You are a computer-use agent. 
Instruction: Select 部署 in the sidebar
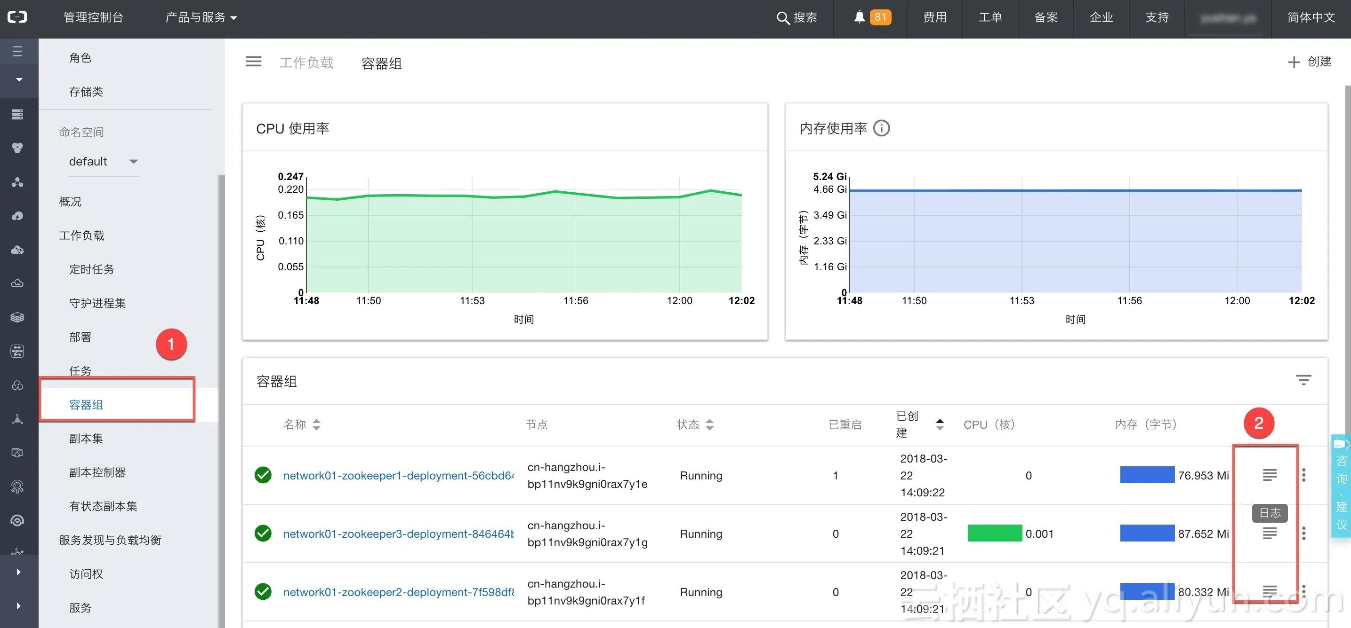pyautogui.click(x=80, y=337)
